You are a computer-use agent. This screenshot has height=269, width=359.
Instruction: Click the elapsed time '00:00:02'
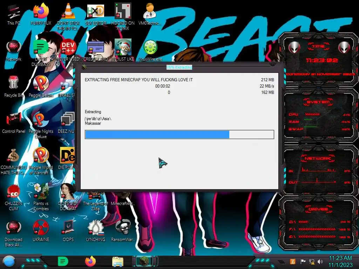tap(163, 86)
